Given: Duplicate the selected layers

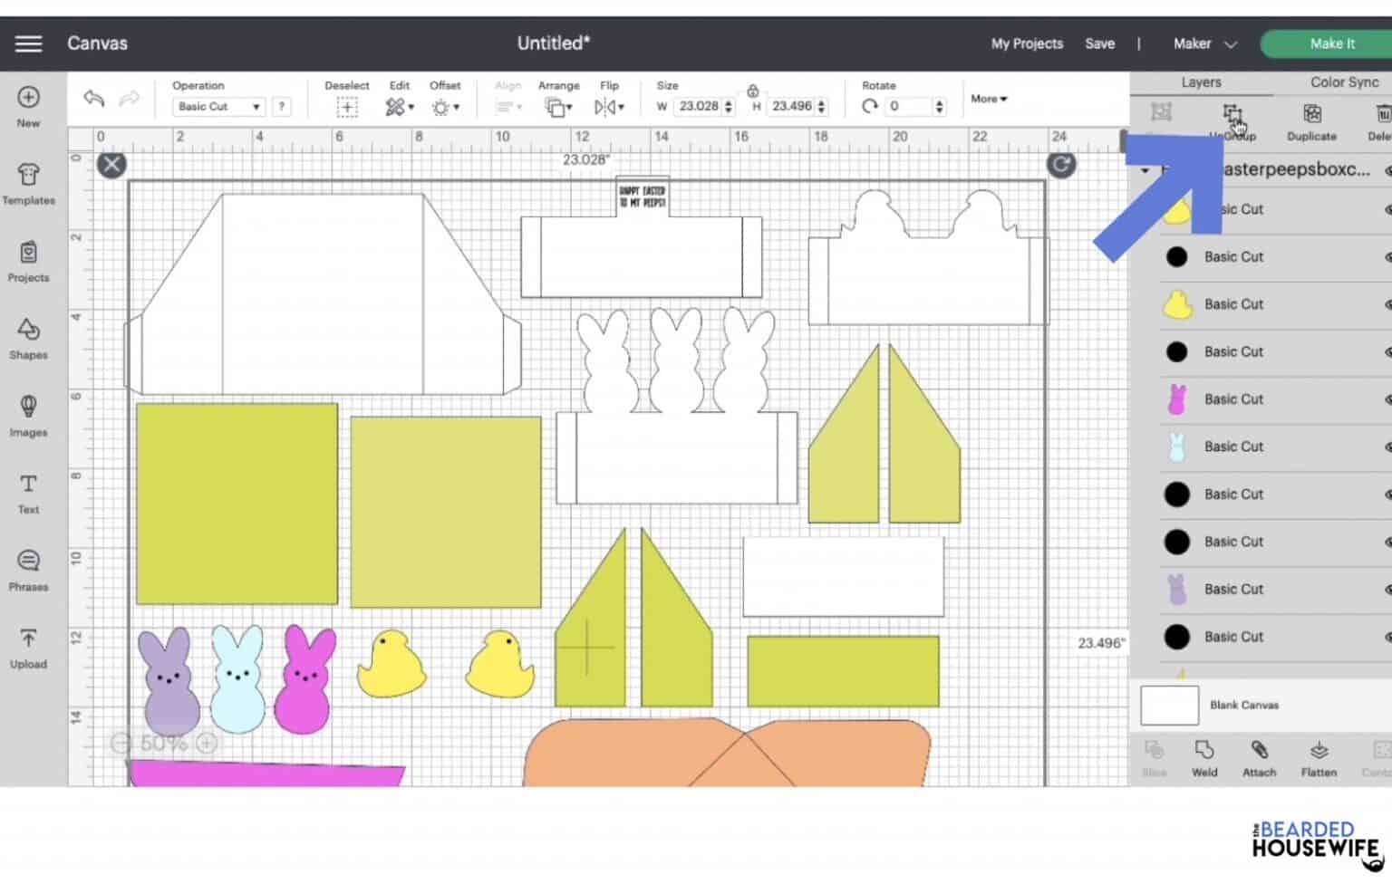Looking at the screenshot, I should coord(1311,121).
